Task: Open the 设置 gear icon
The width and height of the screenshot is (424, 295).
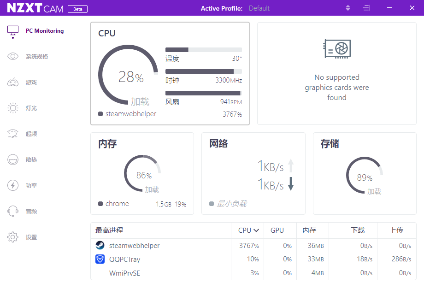Action: click(13, 237)
